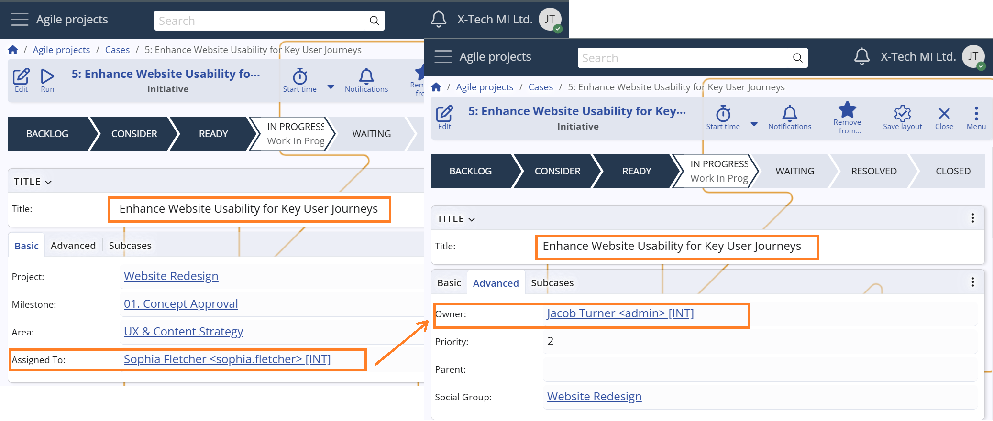Click the Close X icon in toolbar

pos(944,115)
